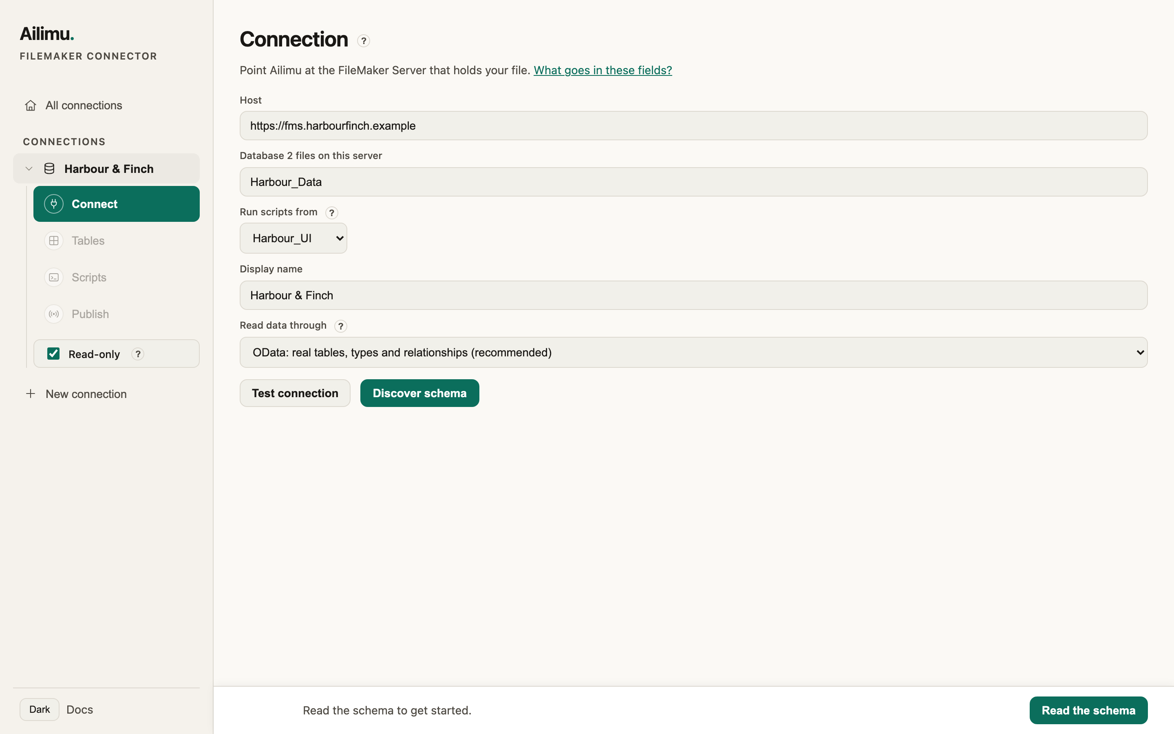Open the Run scripts from dropdown
Viewport: 1174px width, 734px height.
[x=293, y=238]
